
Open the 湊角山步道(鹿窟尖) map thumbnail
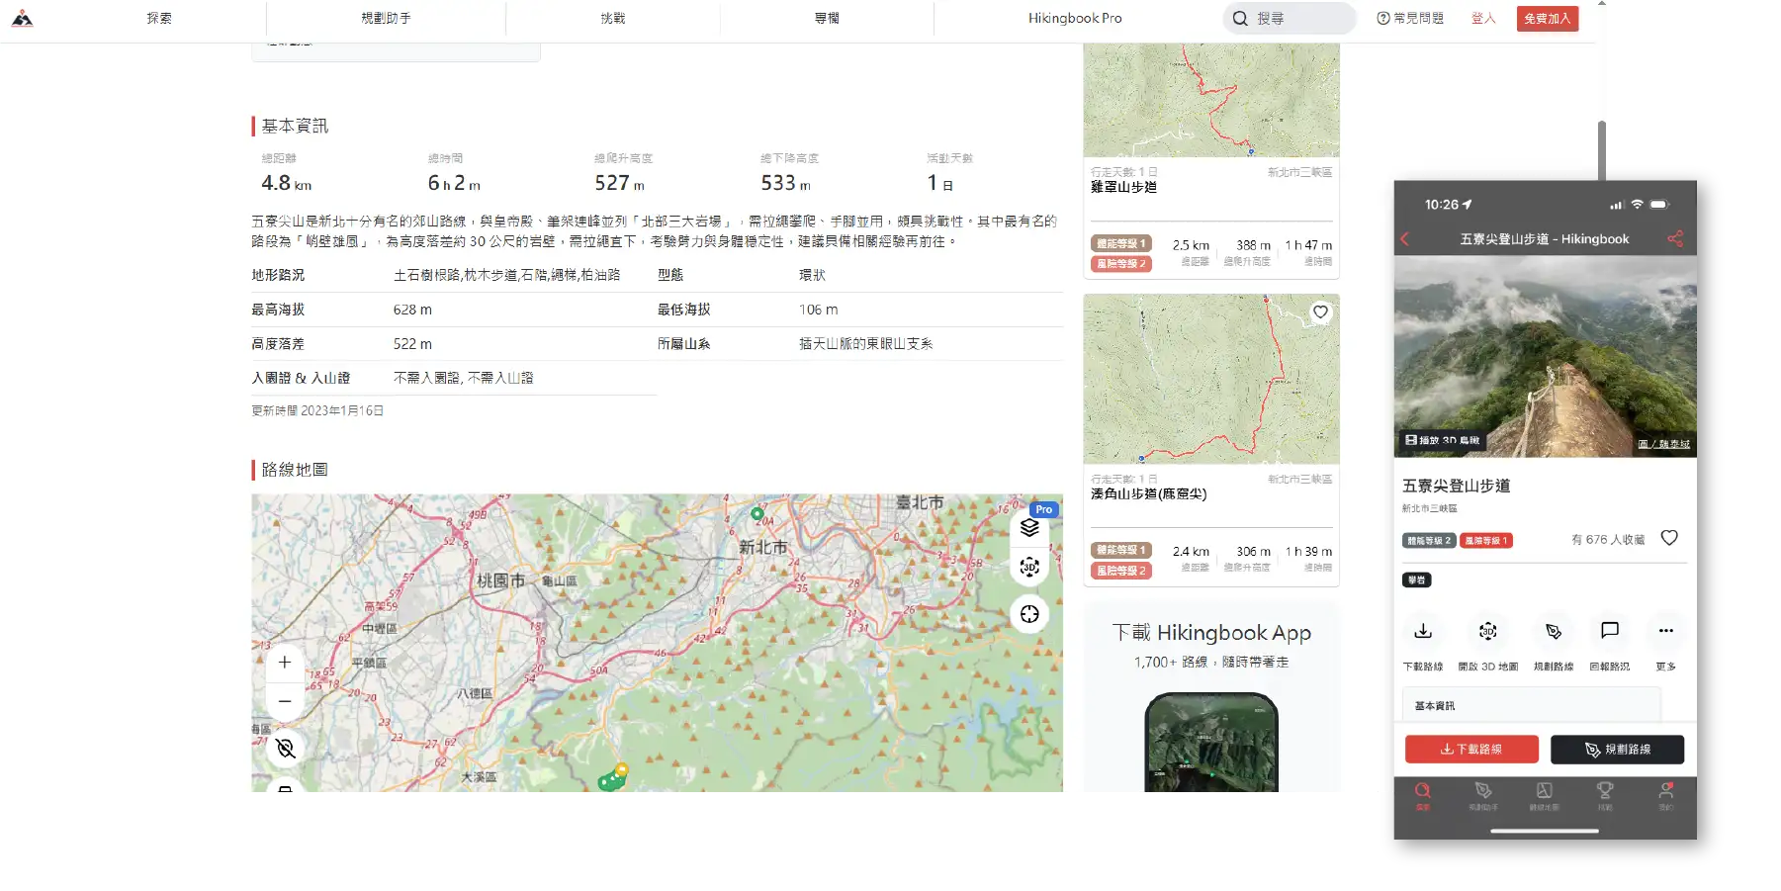[x=1211, y=379]
